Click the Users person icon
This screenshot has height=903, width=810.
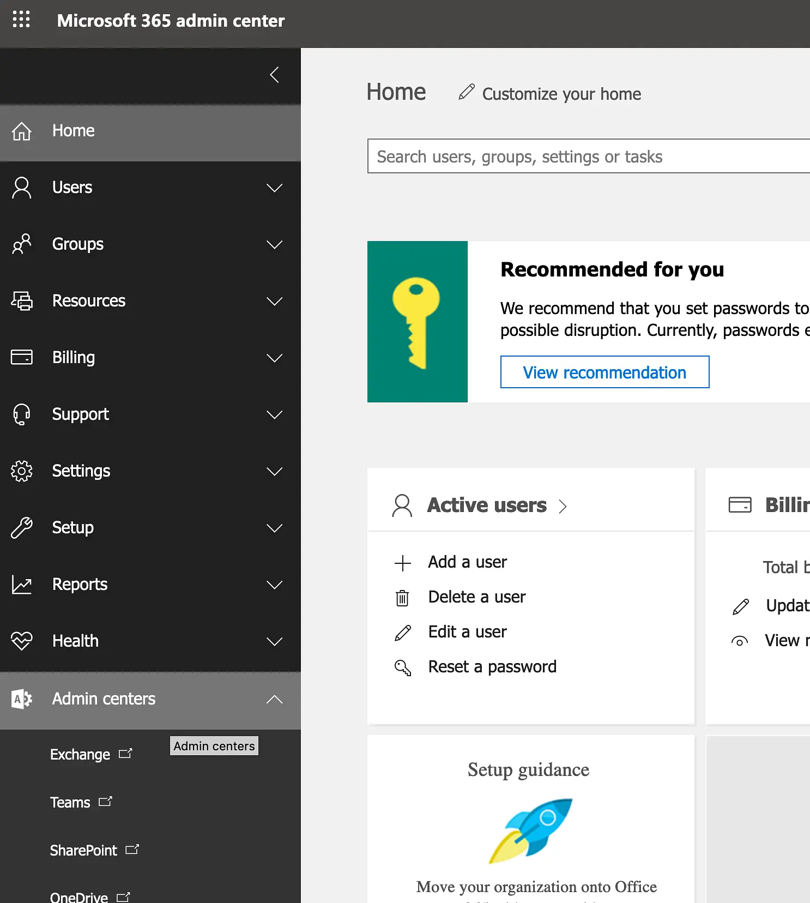pyautogui.click(x=22, y=188)
